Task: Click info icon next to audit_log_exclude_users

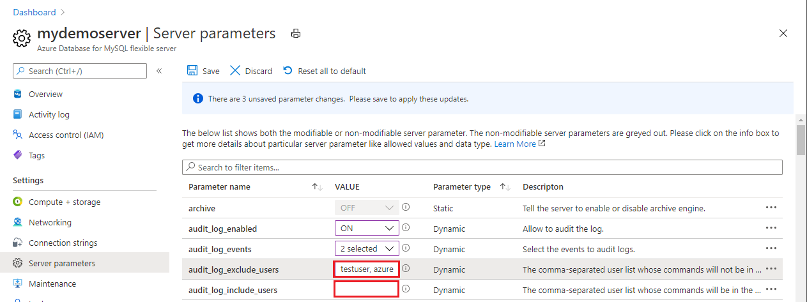Action: 406,269
